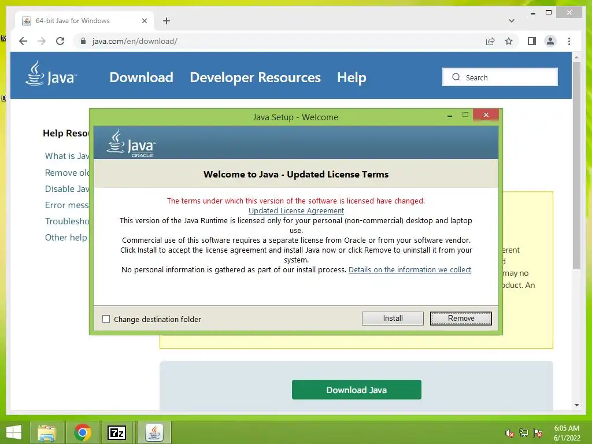Minimize the Chrome window

pos(532,13)
